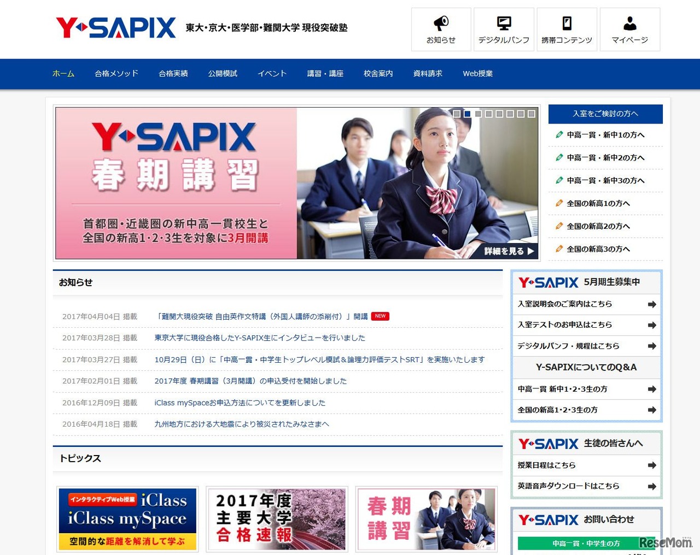The image size is (700, 555).
Task: Click the tagline 東大・京大・医学部・難関大学 現役突破塾
Action: (266, 27)
